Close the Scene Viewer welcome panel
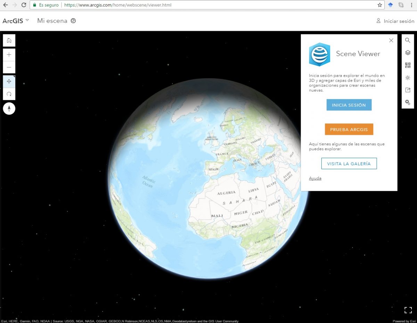The width and height of the screenshot is (417, 323). click(x=391, y=40)
